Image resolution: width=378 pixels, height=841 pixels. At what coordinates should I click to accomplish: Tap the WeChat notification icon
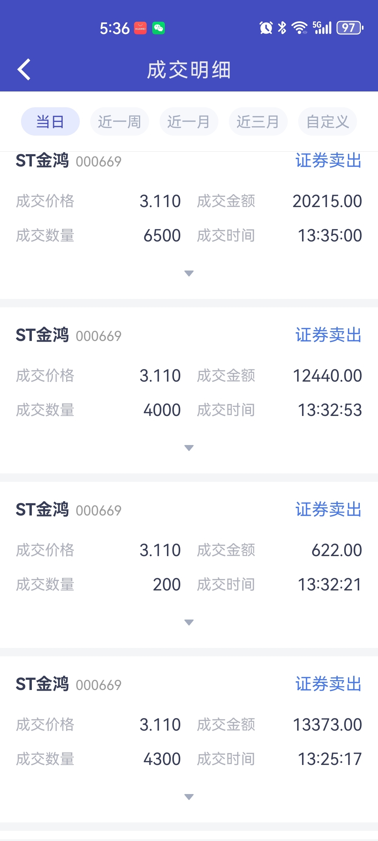tap(159, 28)
